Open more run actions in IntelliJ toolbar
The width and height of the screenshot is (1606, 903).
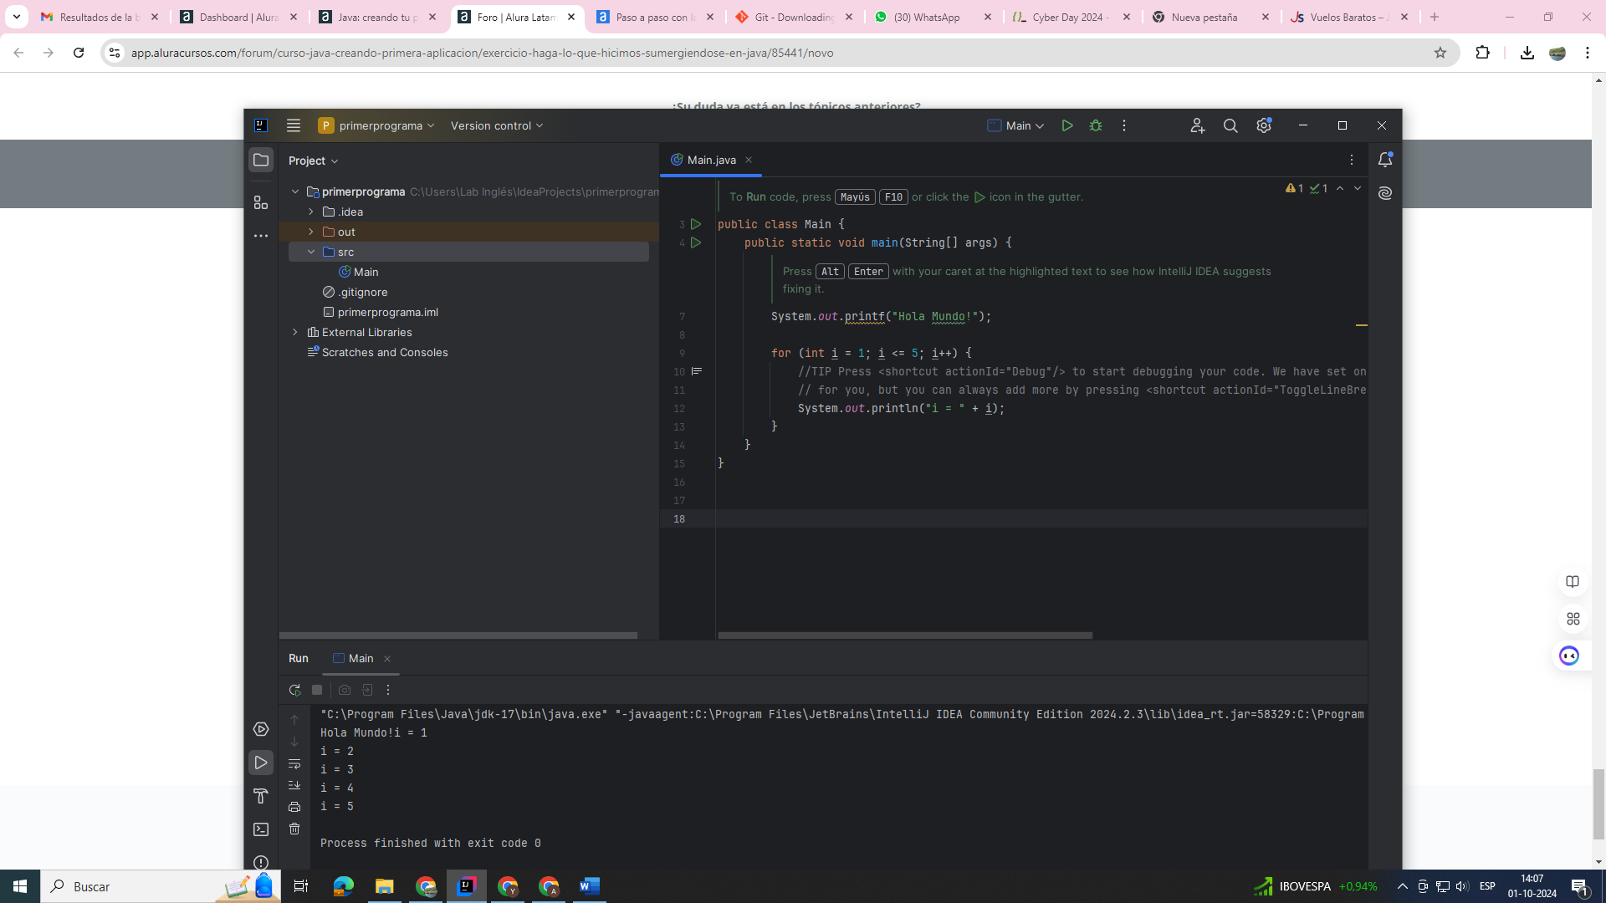coord(1124,125)
